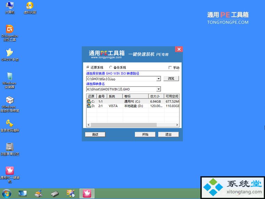Click the 1:1 disk number cell
Screen dimensions: 265x199
coord(100,101)
